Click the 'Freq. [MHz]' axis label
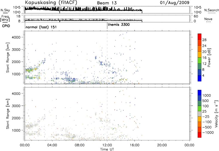This screenshot has height=151, width=219. click(5, 18)
